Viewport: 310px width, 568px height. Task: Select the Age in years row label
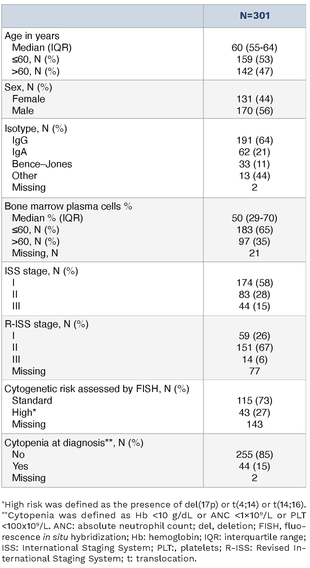point(32,36)
